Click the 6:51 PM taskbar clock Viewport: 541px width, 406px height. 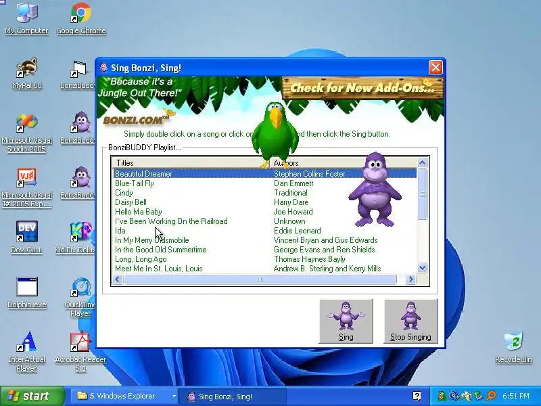pos(516,396)
